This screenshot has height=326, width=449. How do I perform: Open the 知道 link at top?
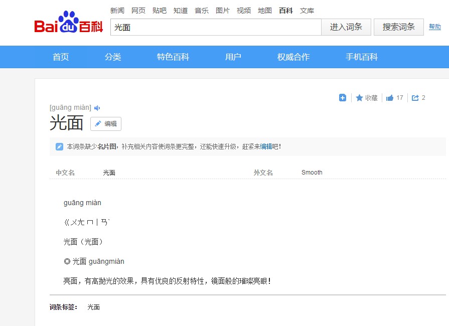coord(181,11)
